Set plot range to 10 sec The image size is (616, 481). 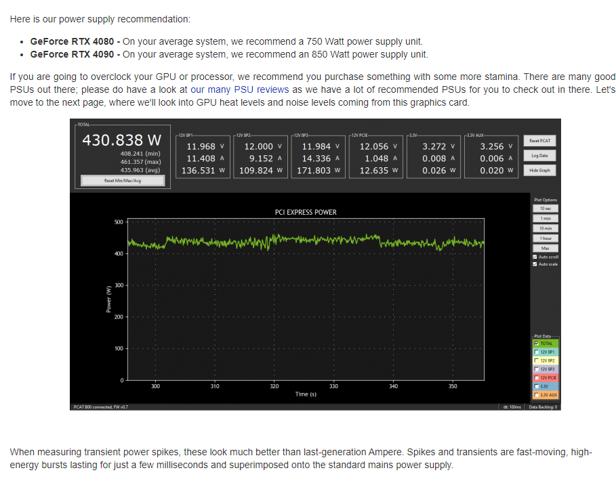coord(546,209)
